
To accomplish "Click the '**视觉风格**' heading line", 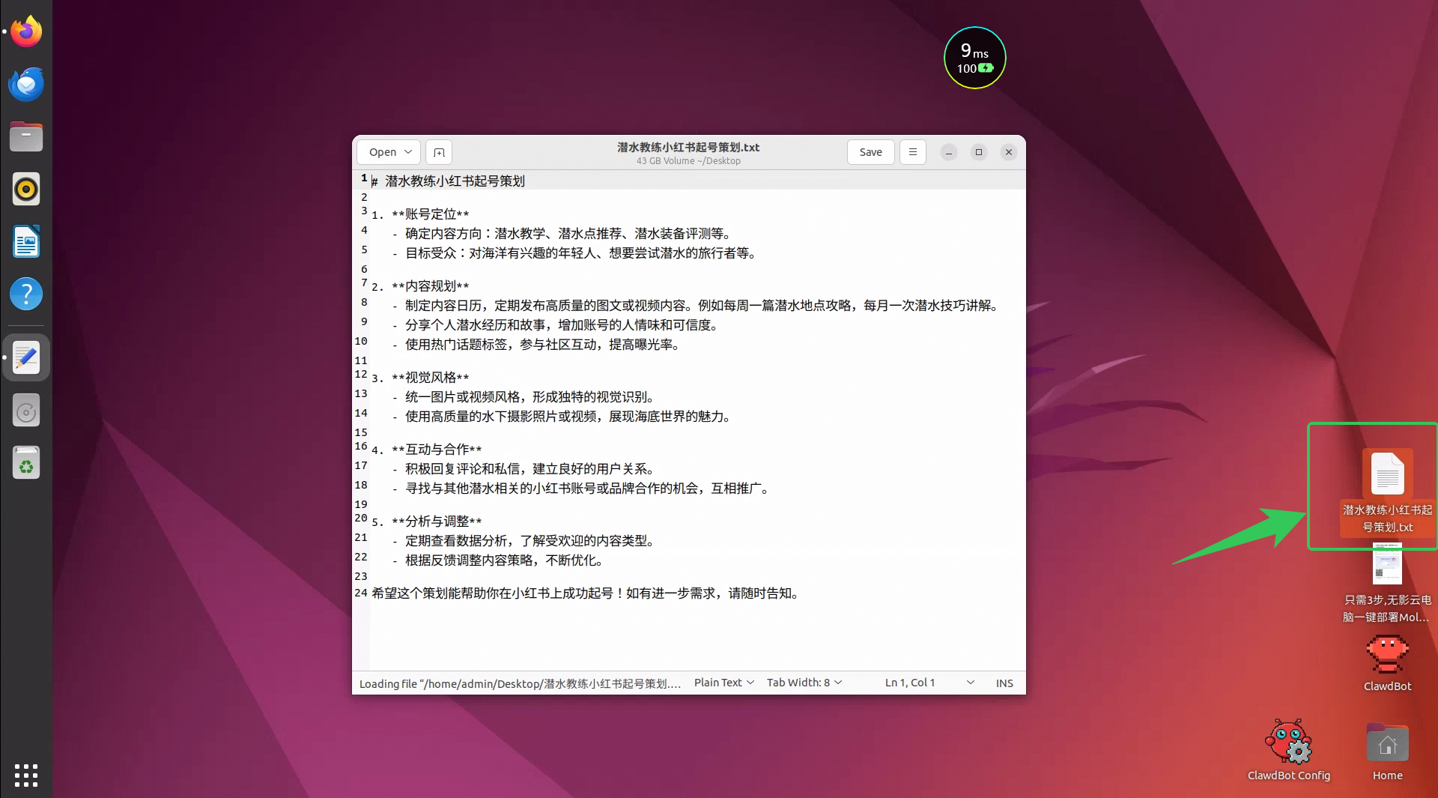I will (420, 378).
